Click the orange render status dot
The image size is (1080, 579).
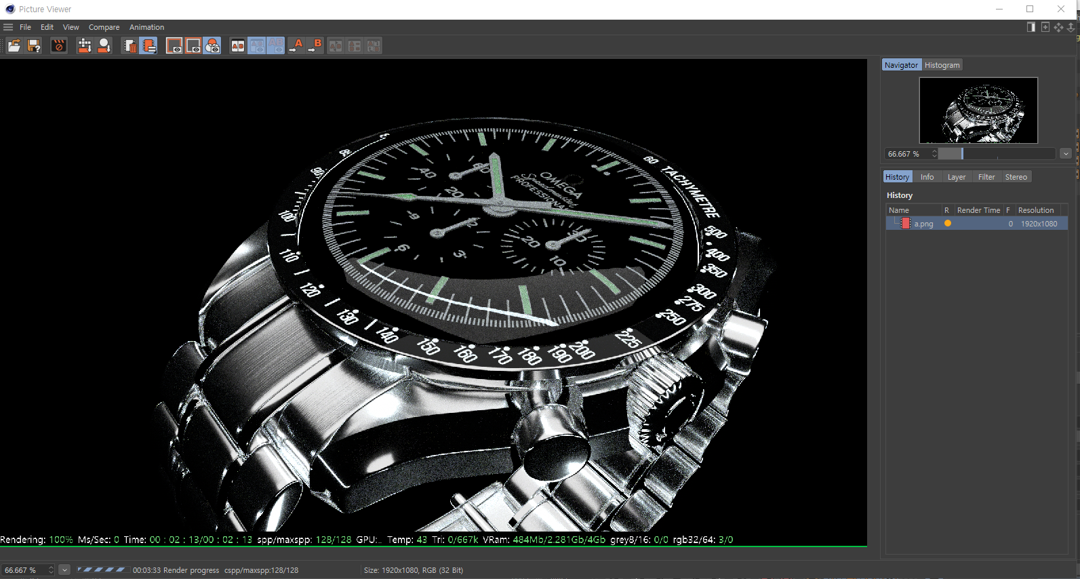point(948,223)
